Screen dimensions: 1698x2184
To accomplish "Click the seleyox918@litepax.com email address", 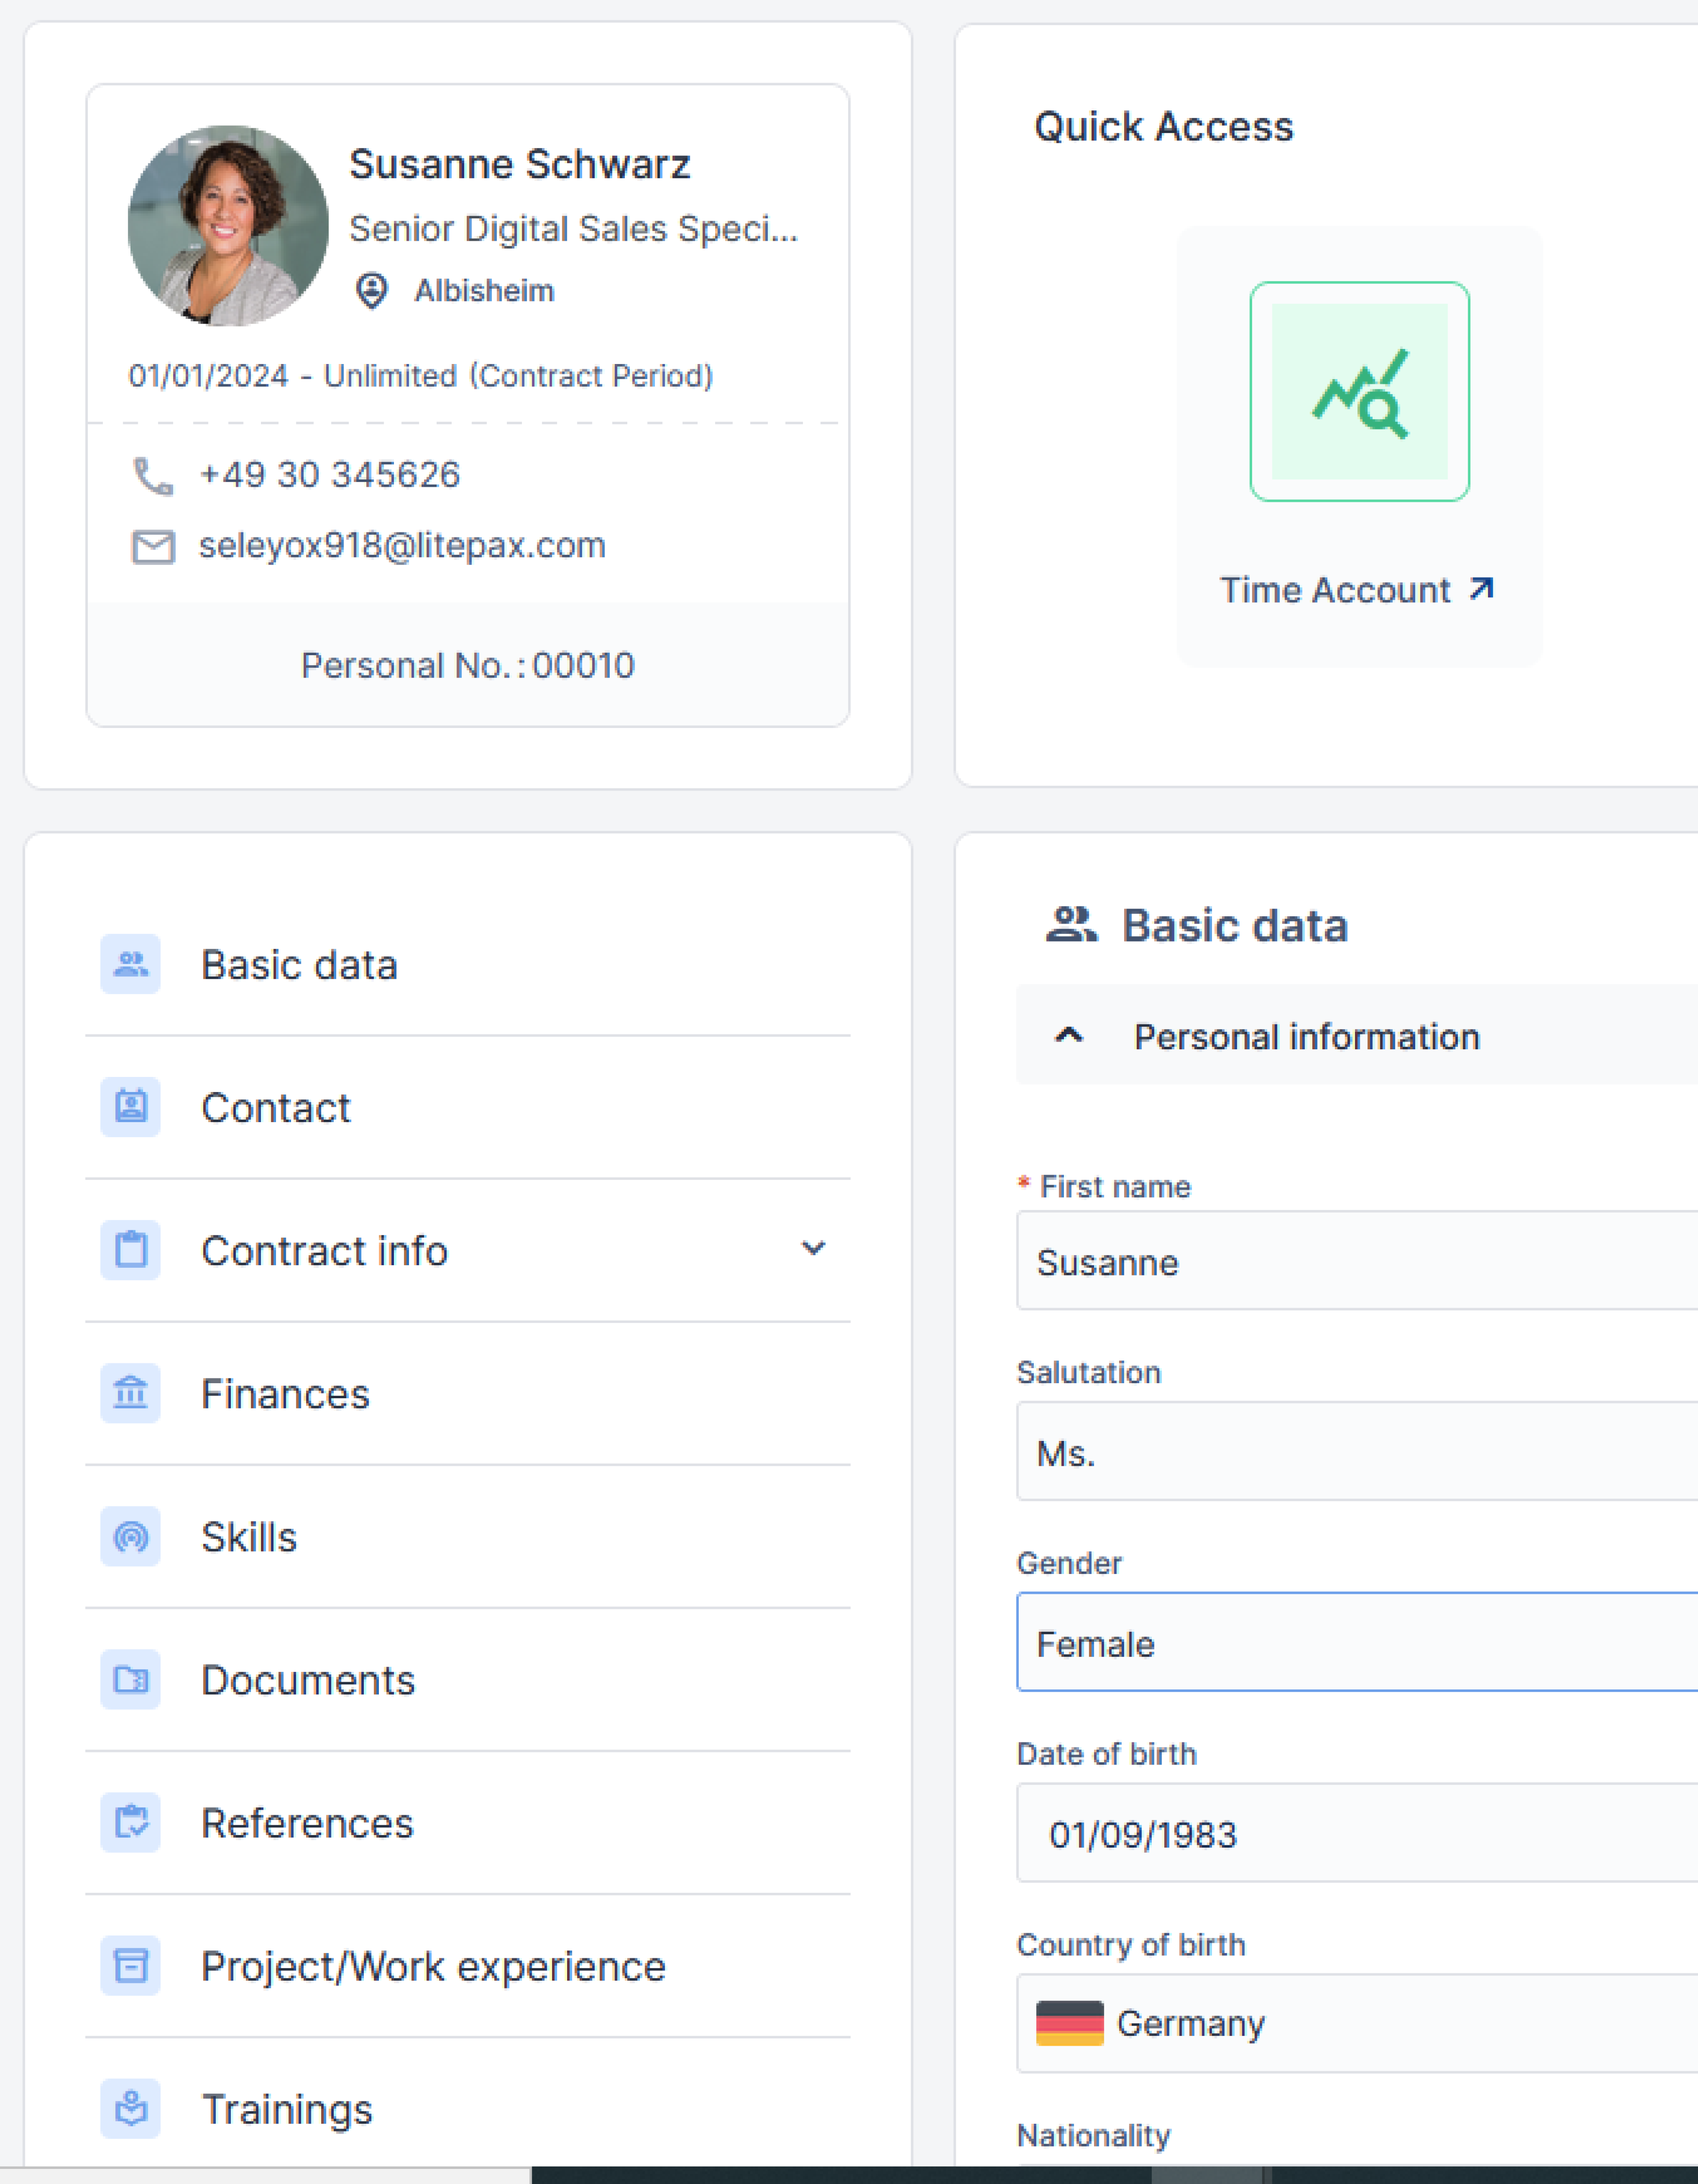I will tap(401, 545).
